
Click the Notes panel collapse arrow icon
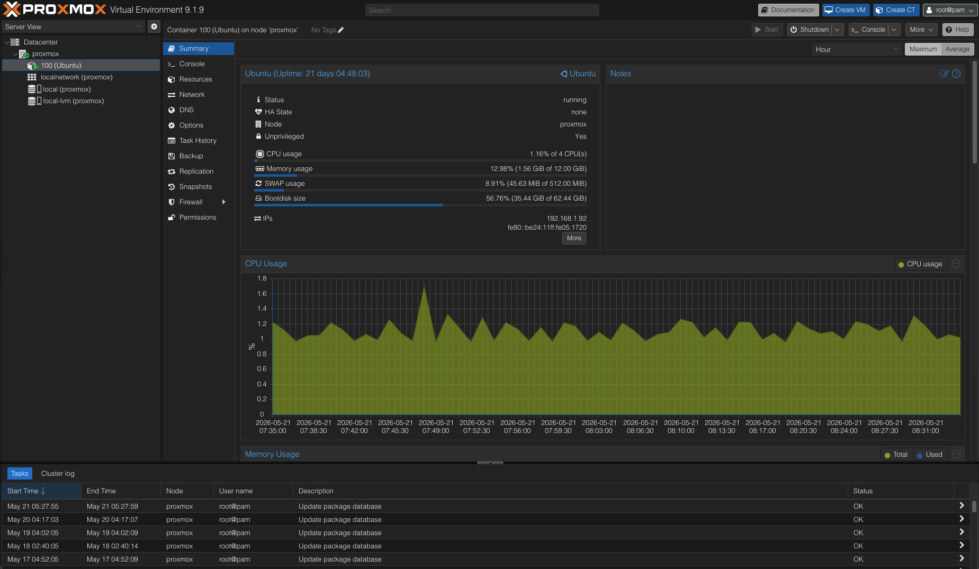(x=956, y=74)
